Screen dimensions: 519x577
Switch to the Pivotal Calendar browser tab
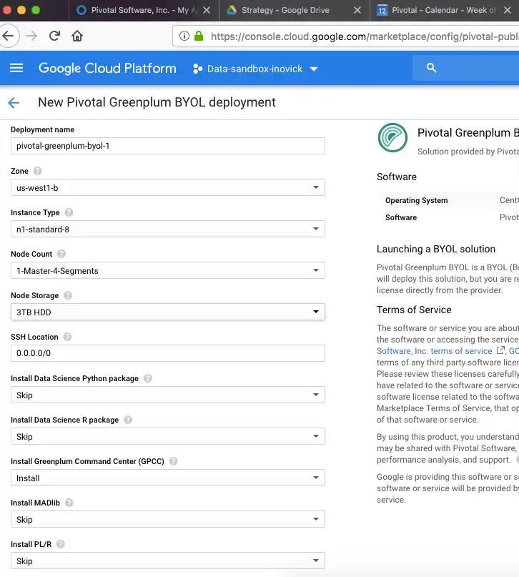click(x=436, y=11)
